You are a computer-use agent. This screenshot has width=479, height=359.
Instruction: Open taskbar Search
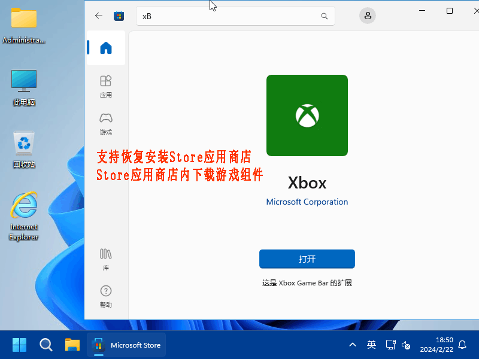click(x=46, y=345)
